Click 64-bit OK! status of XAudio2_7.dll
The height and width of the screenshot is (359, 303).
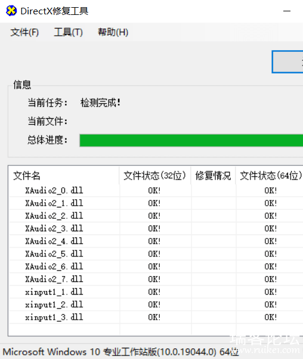point(270,279)
